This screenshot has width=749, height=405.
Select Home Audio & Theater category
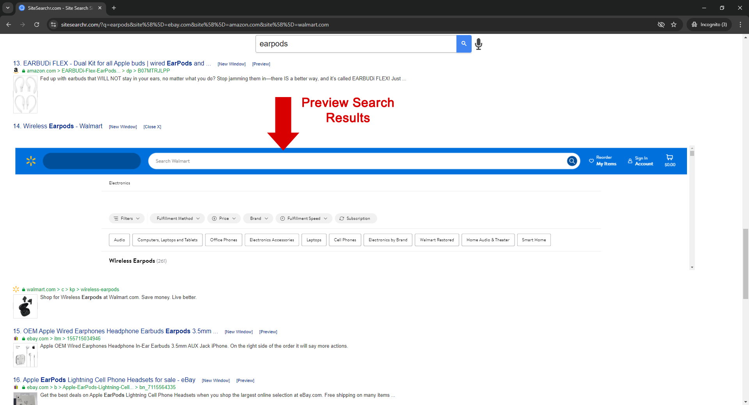(x=488, y=240)
